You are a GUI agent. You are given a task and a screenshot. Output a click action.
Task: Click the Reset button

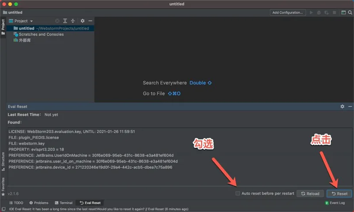point(339,193)
